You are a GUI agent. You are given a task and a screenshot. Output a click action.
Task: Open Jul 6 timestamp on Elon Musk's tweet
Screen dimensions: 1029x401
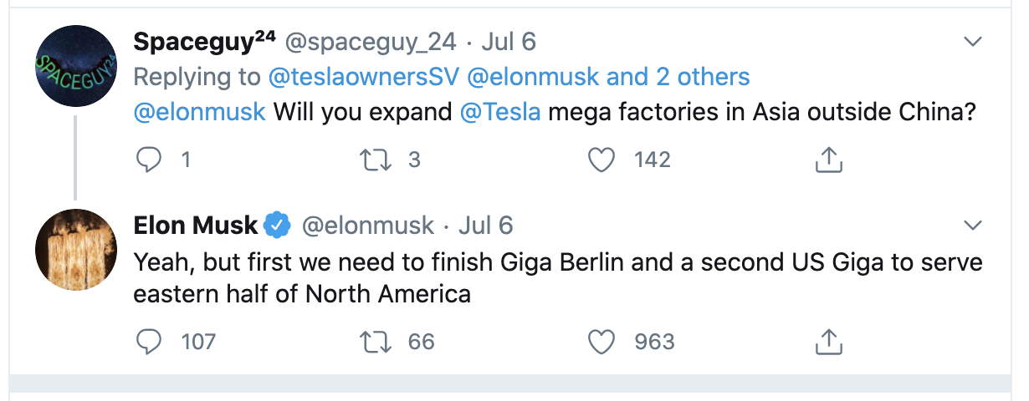(x=485, y=226)
